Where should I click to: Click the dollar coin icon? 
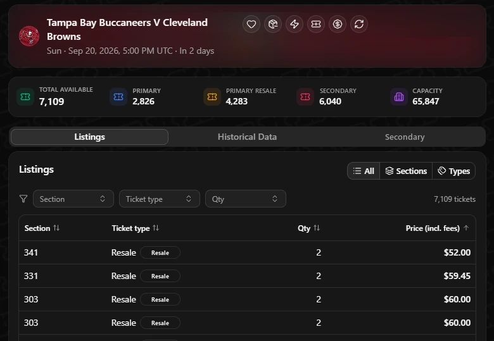click(338, 24)
